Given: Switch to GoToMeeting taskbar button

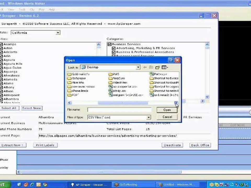Looking at the screenshot, I should pyautogui.click(x=134, y=185).
